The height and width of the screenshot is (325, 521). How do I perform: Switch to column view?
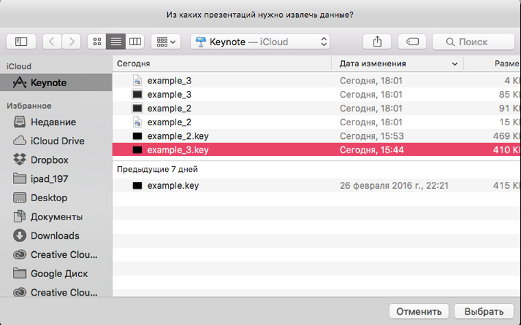click(135, 42)
